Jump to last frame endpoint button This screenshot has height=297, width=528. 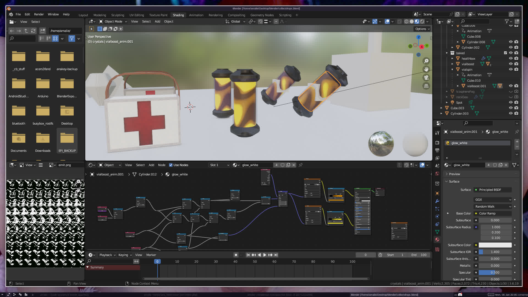[x=276, y=255]
